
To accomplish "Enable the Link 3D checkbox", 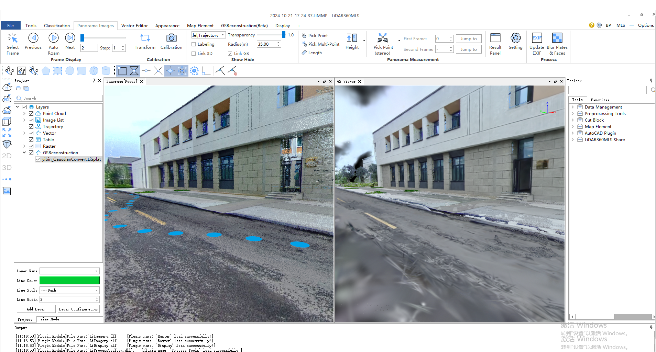I will 194,54.
